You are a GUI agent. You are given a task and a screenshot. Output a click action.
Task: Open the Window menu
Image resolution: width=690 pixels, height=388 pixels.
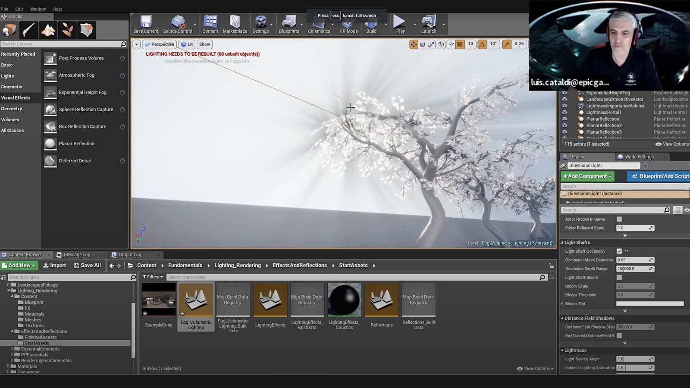38,9
